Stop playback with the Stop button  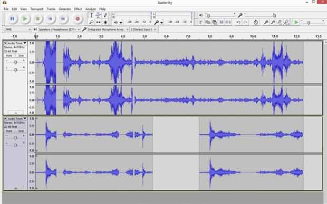pyautogui.click(x=38, y=19)
